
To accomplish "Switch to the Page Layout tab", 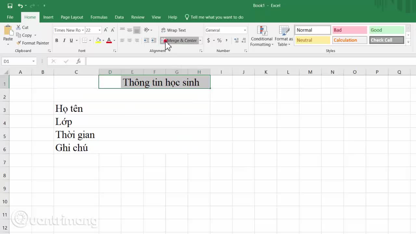I will [72, 17].
